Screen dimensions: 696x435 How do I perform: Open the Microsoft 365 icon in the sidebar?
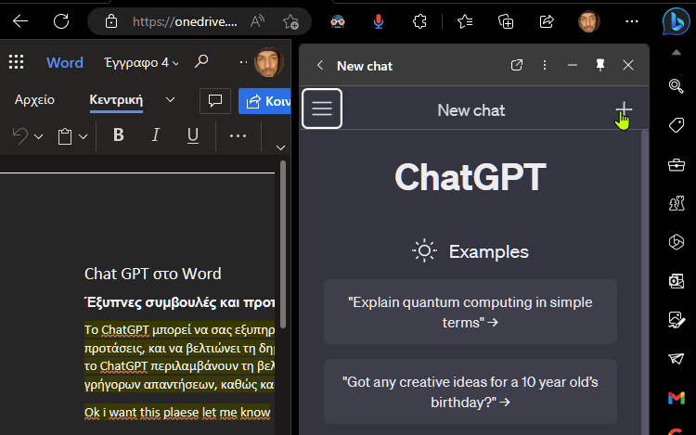676,242
